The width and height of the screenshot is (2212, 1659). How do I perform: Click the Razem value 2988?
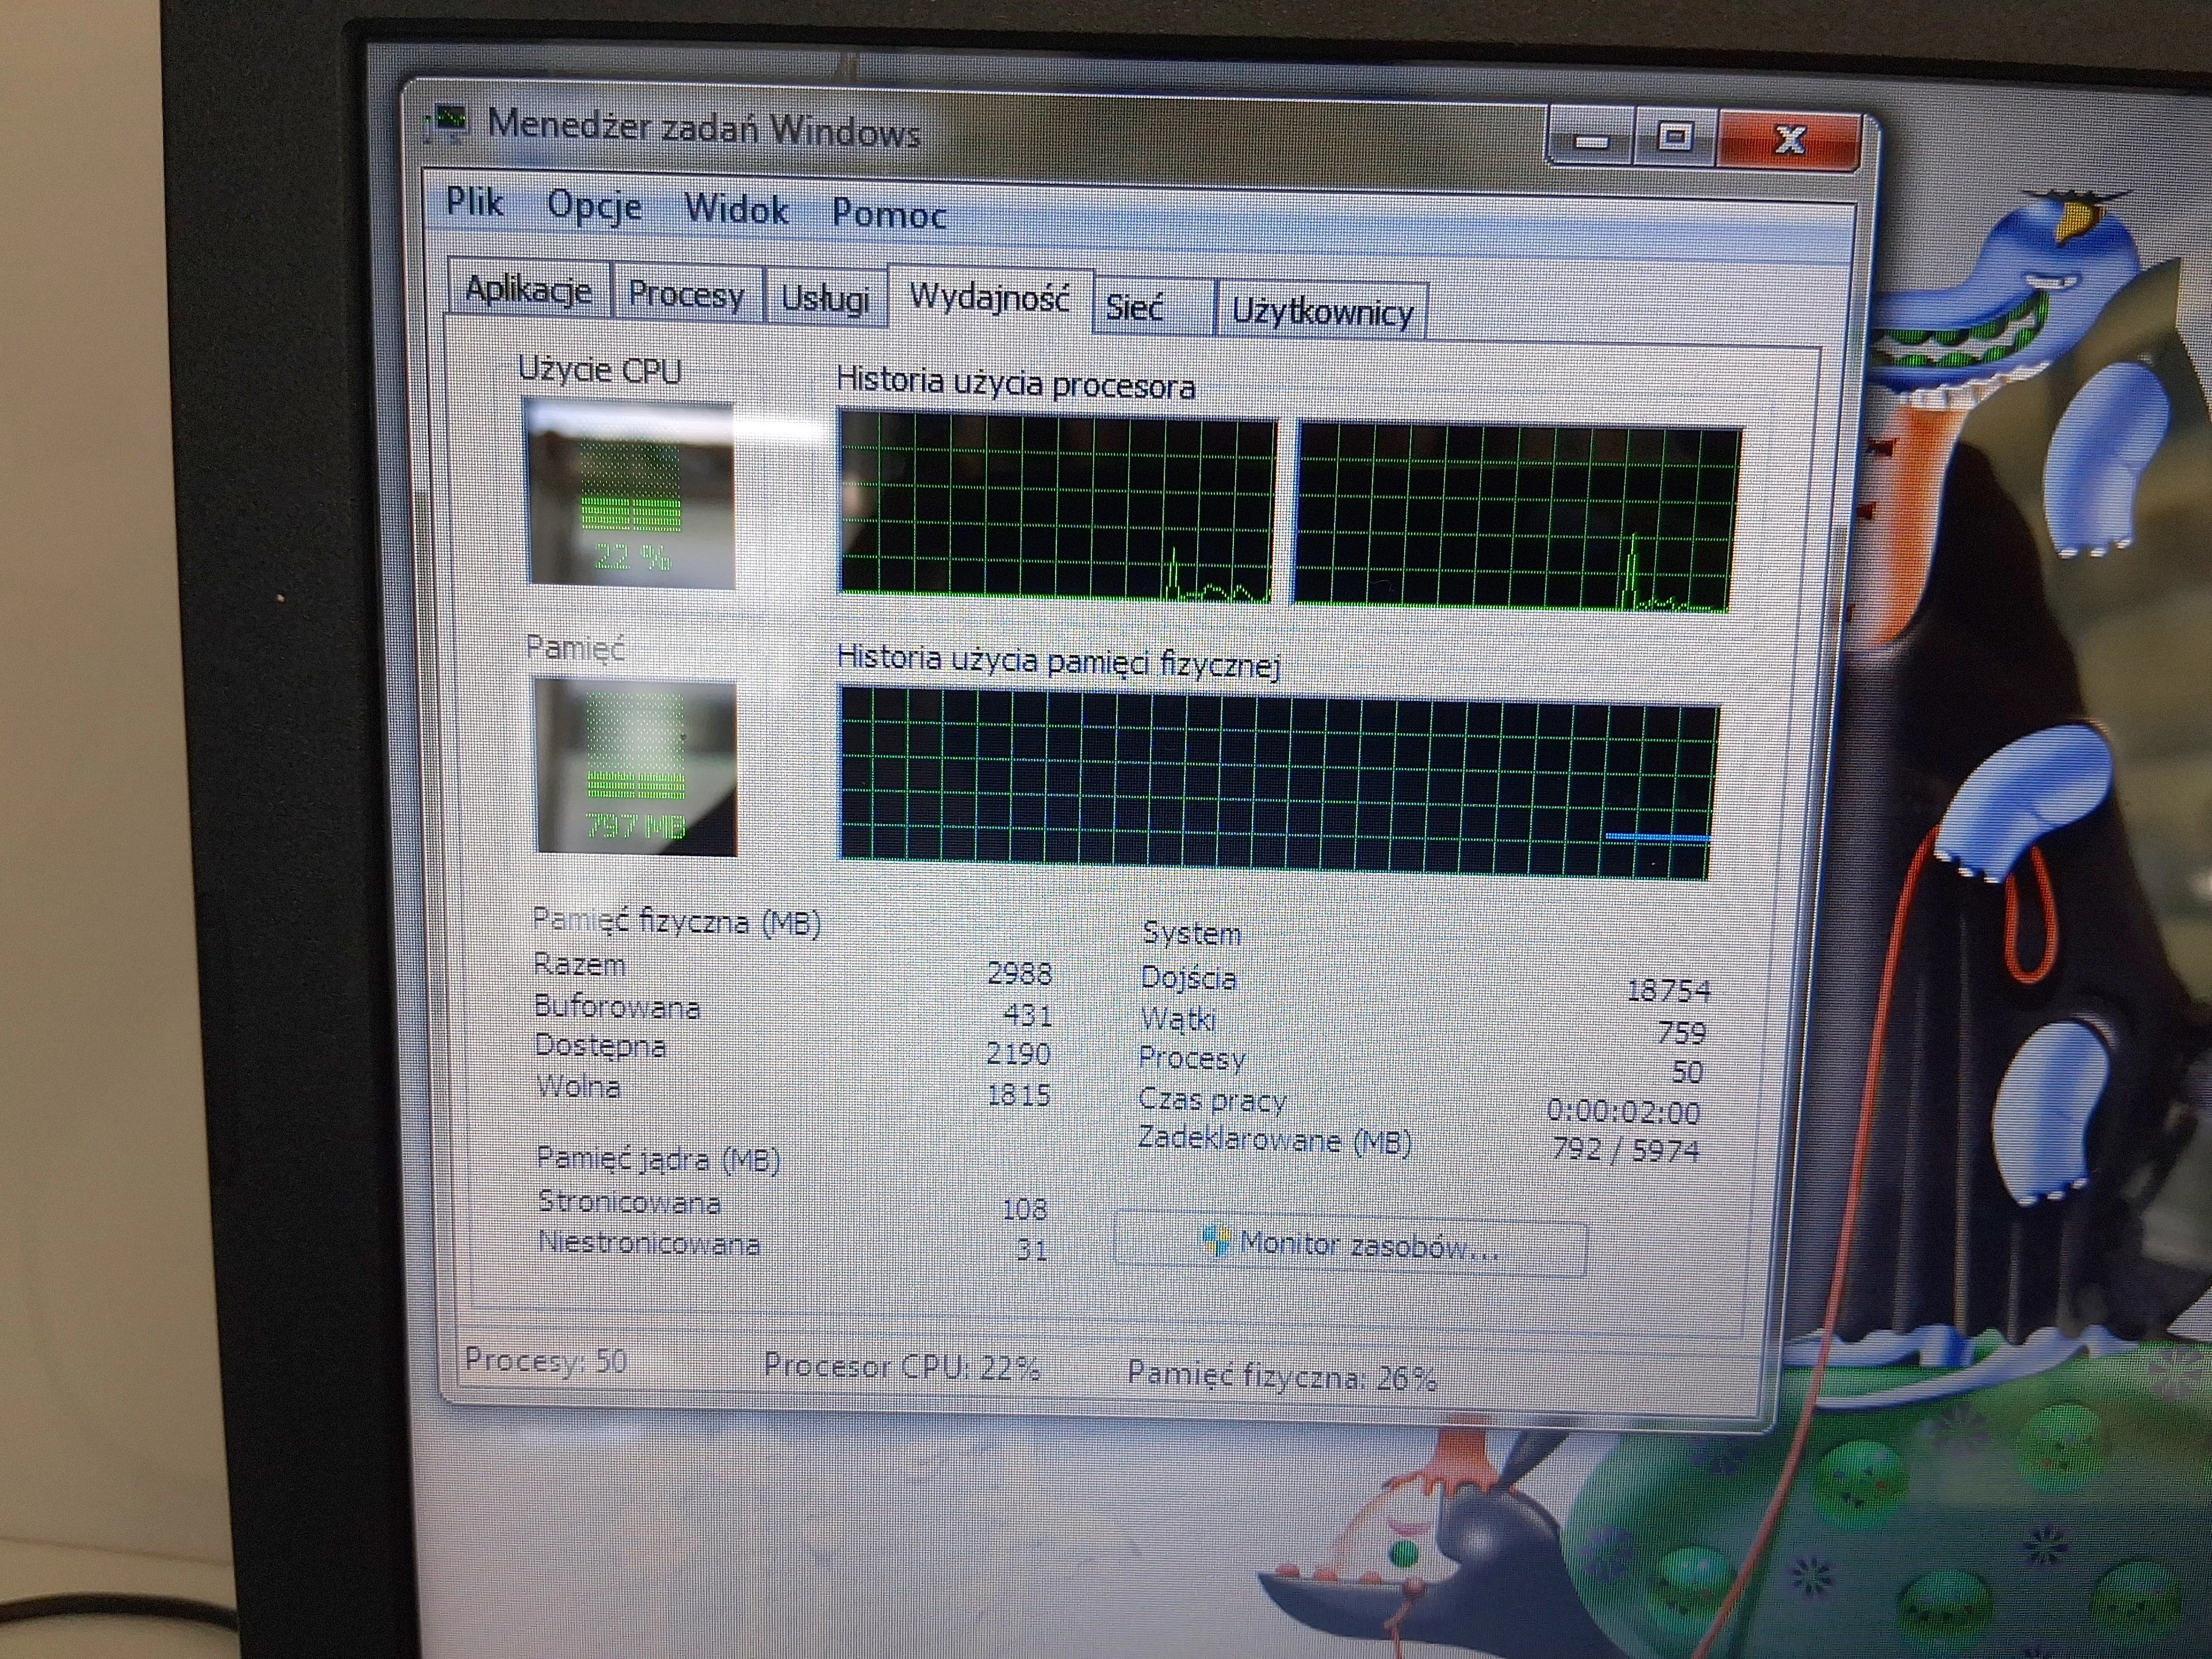click(x=1019, y=973)
